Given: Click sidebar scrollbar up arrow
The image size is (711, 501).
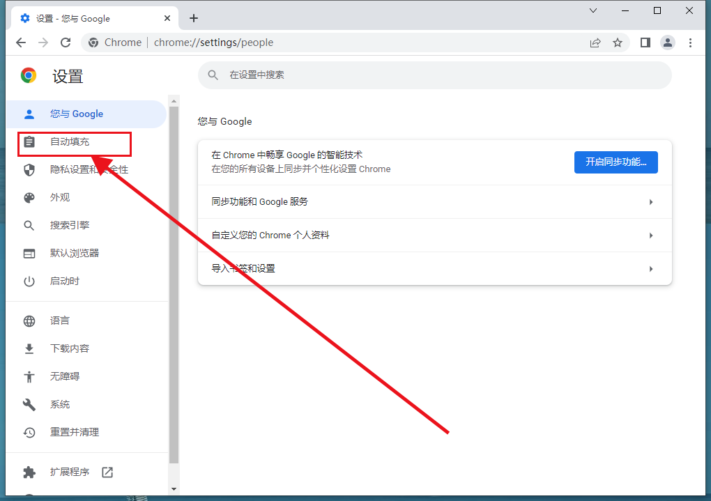Looking at the screenshot, I should [174, 101].
